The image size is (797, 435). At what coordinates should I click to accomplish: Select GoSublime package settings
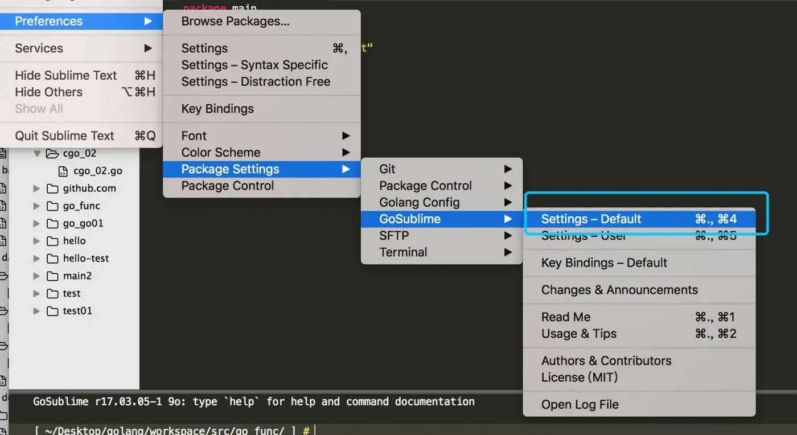pos(442,219)
